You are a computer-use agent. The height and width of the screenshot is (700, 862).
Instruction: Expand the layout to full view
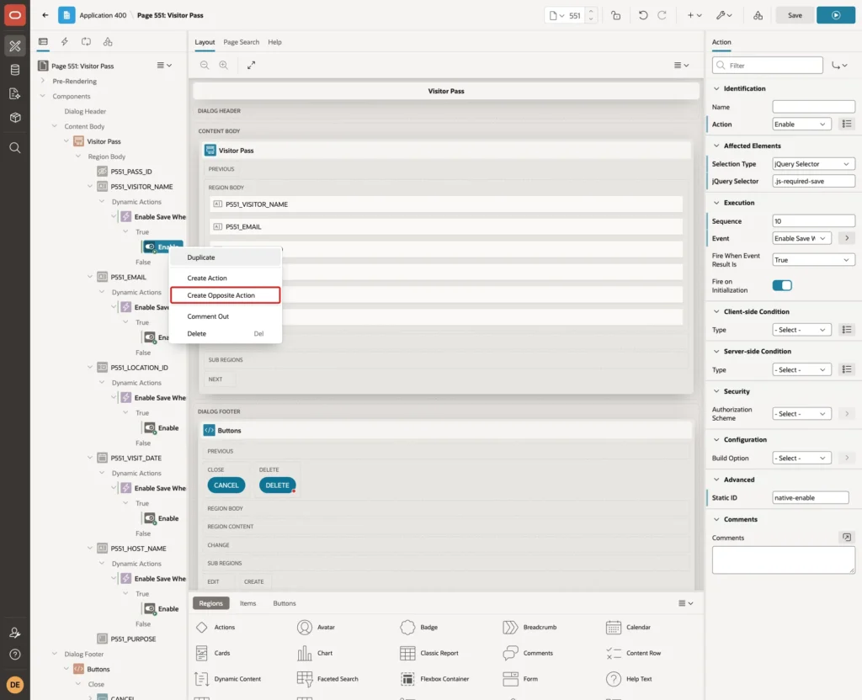[x=251, y=66]
